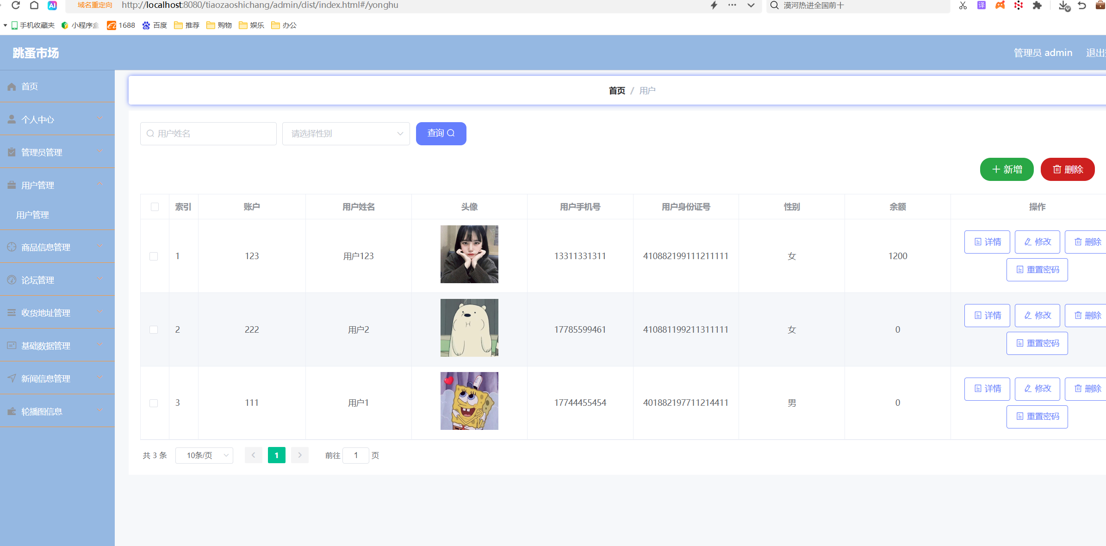Click the scissors screenshot extension icon
Image resolution: width=1106 pixels, height=546 pixels.
[x=963, y=5]
